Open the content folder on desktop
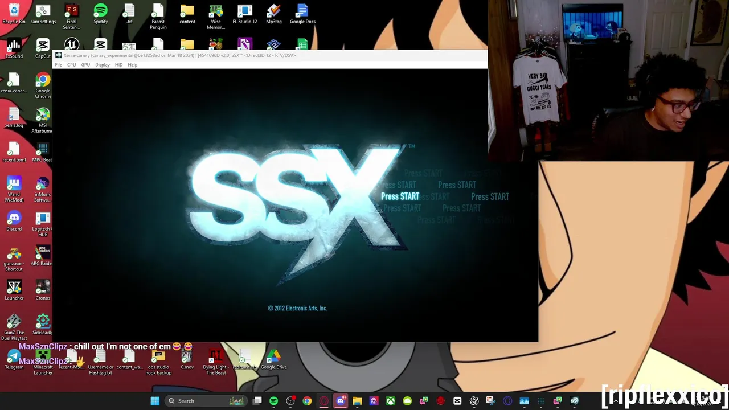 (187, 14)
